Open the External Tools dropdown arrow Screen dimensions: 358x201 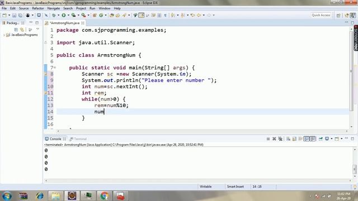tap(88, 15)
